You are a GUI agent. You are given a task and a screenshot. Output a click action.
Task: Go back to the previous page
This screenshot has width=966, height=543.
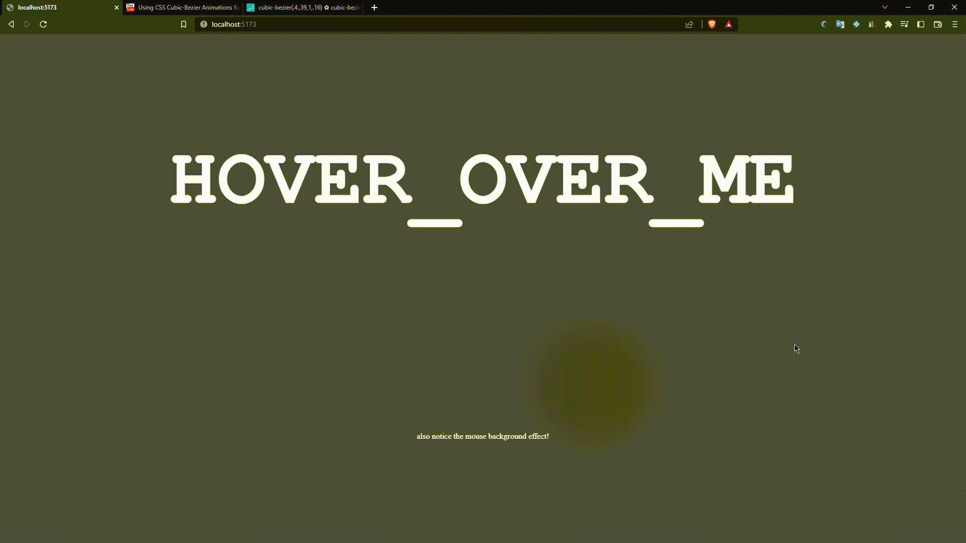11,24
